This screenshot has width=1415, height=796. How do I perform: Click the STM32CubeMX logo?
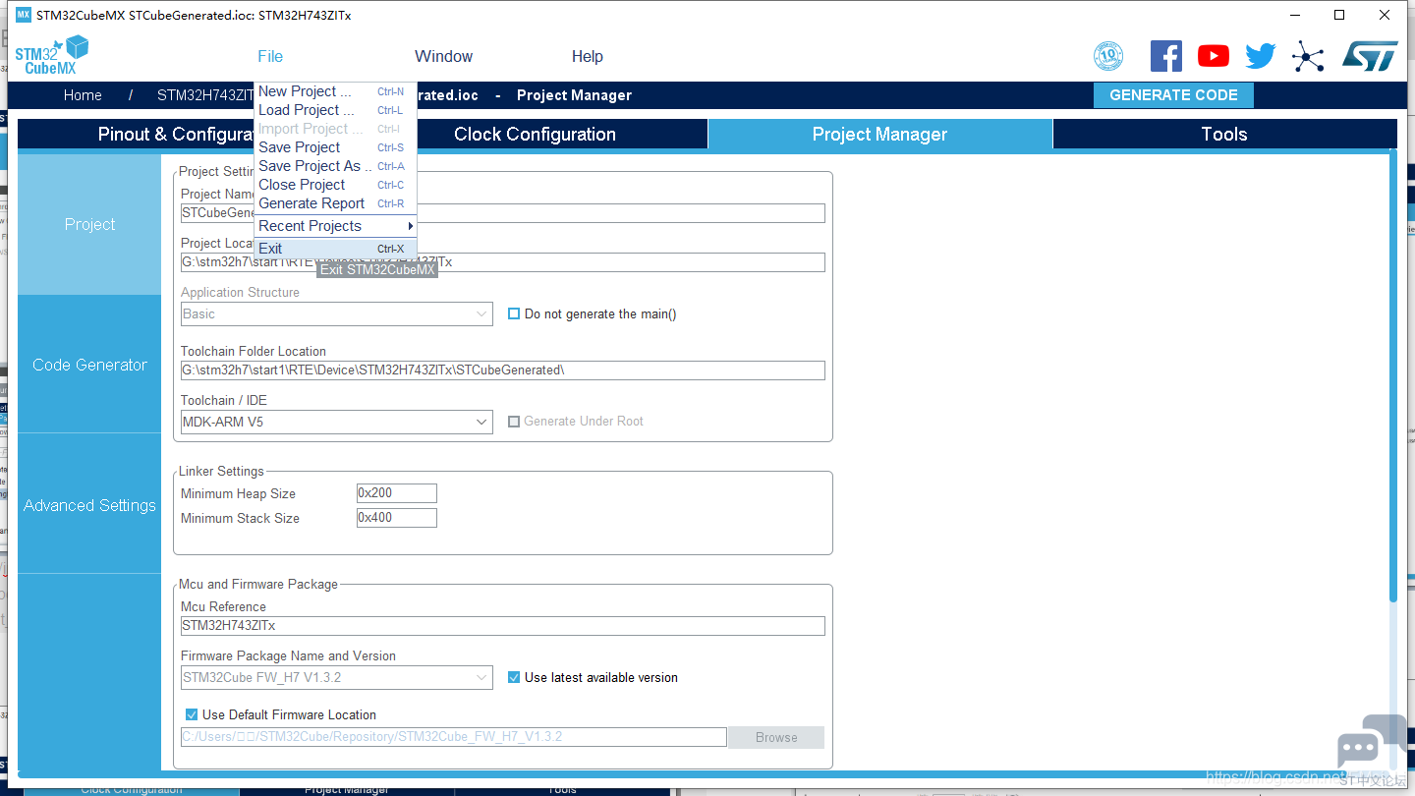tap(52, 56)
